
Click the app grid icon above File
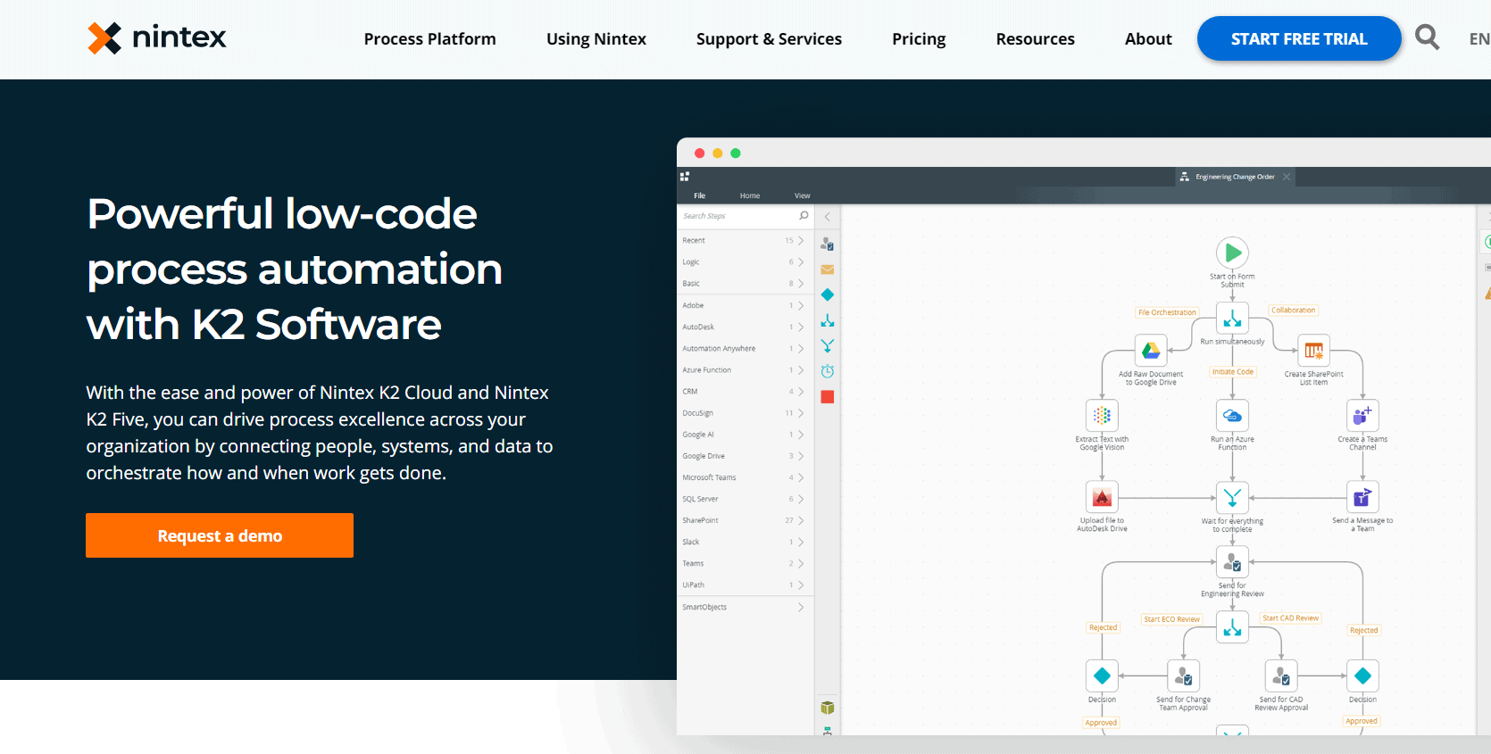(685, 177)
